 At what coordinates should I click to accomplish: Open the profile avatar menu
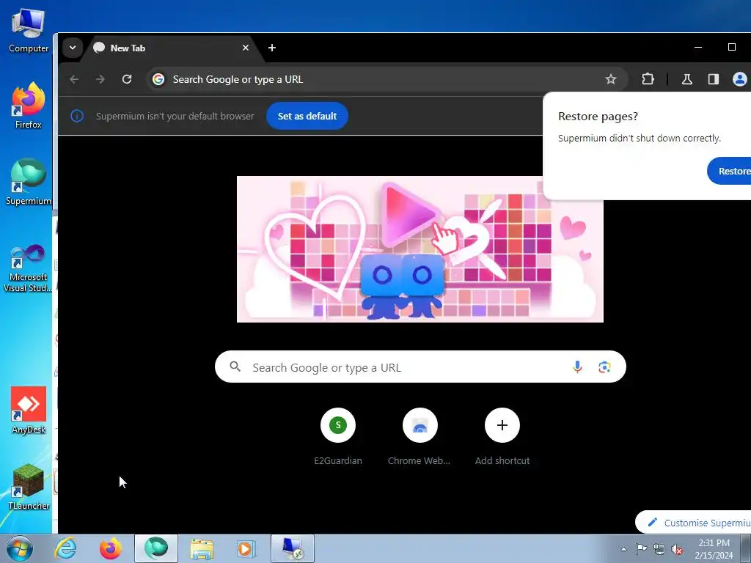pyautogui.click(x=739, y=79)
